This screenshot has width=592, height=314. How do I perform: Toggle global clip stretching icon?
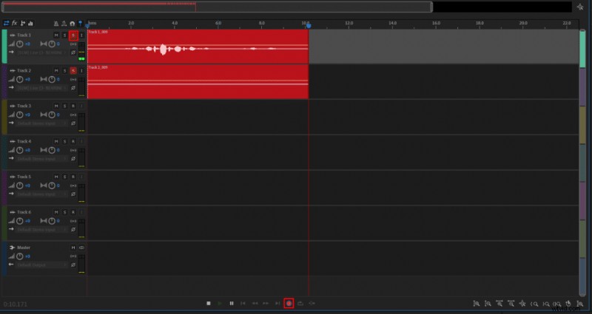click(x=64, y=24)
